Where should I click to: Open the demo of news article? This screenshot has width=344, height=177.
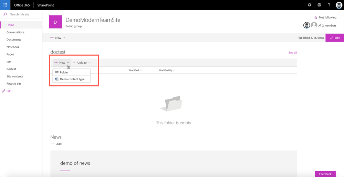tap(75, 163)
